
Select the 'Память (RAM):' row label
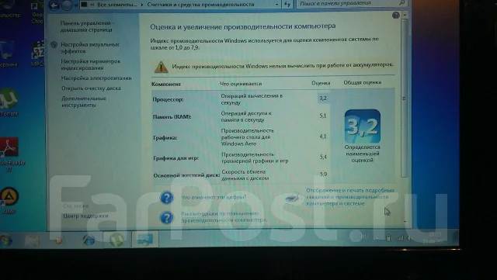172,117
